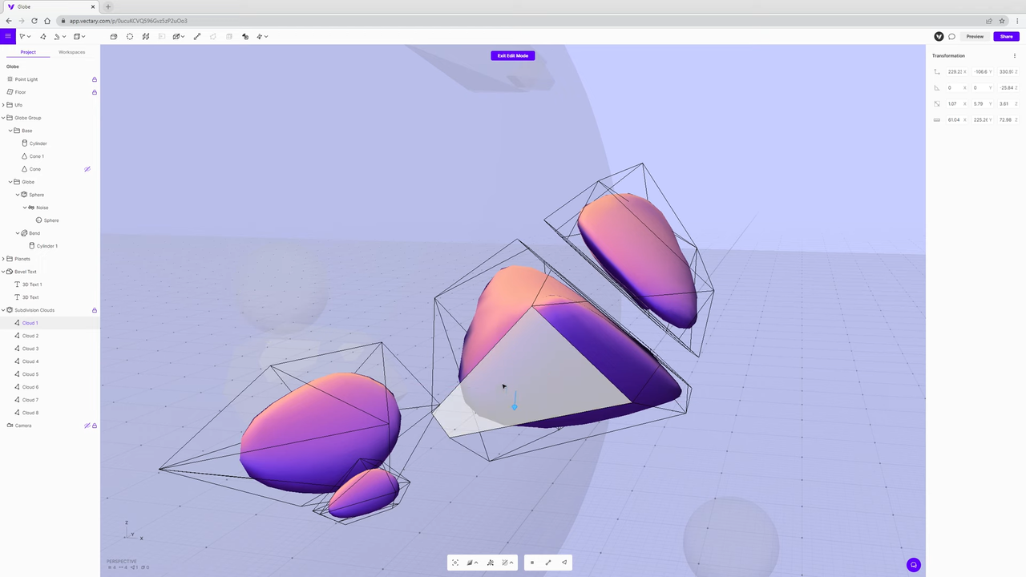Select edge mode in the bottom toolbar
This screenshot has width=1026, height=577.
click(548, 563)
